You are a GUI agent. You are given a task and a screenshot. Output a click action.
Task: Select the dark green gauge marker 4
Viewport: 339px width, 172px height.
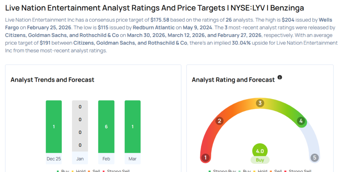[301, 121]
